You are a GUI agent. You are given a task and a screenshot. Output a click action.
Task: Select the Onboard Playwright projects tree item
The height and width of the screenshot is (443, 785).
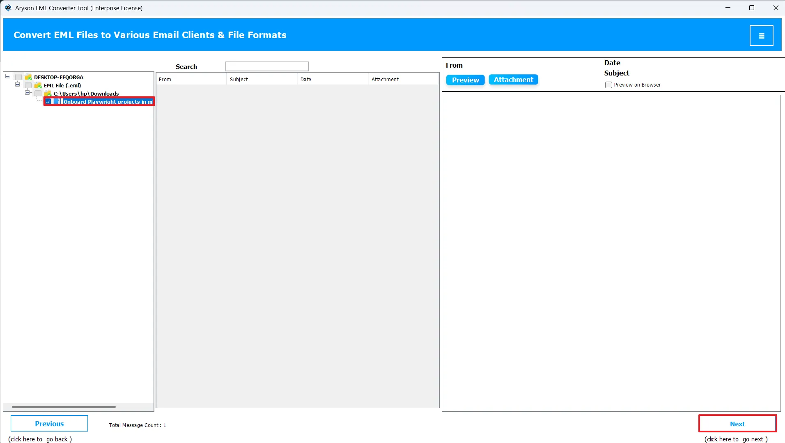click(x=108, y=102)
